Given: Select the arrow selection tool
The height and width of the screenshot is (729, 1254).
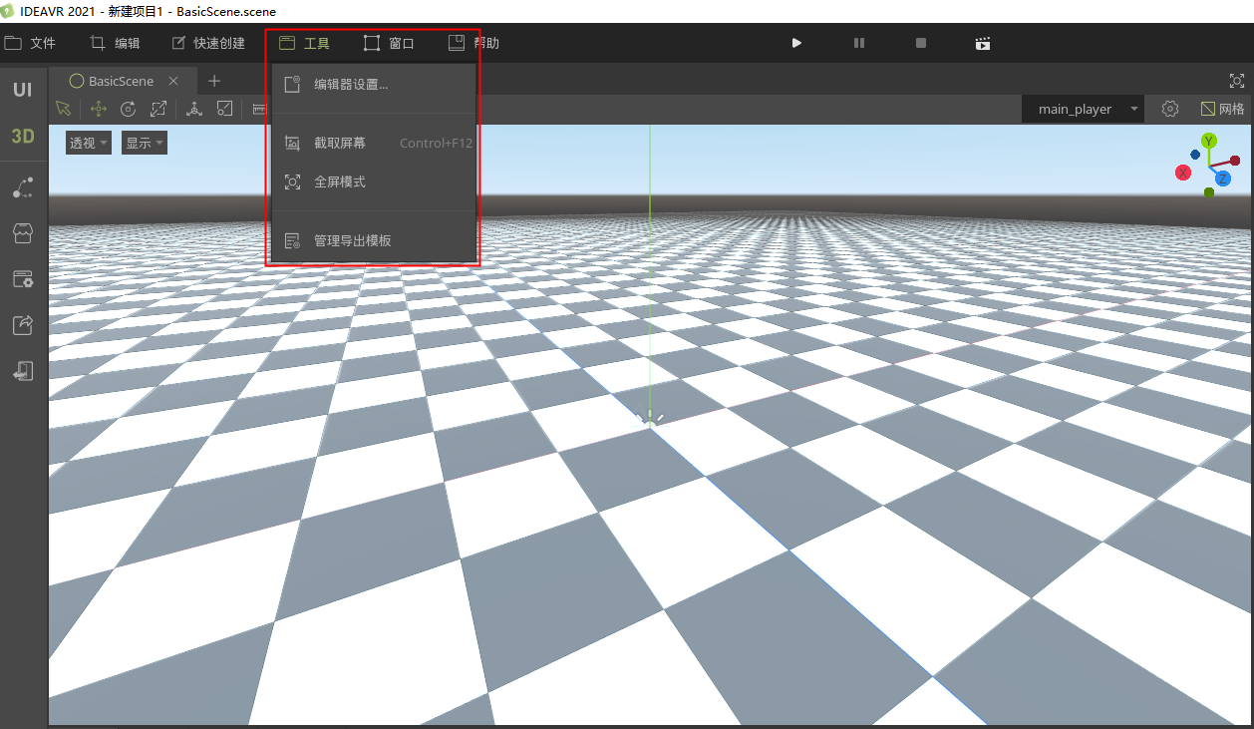Looking at the screenshot, I should point(64,109).
